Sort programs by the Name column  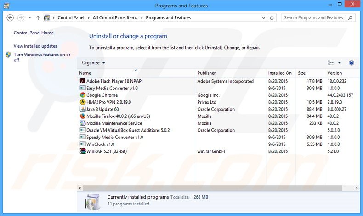pyautogui.click(x=136, y=73)
